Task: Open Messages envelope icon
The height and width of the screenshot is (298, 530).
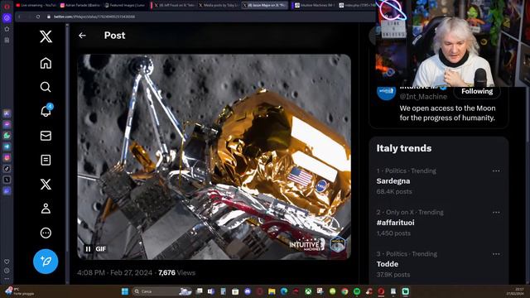Action: point(46,136)
